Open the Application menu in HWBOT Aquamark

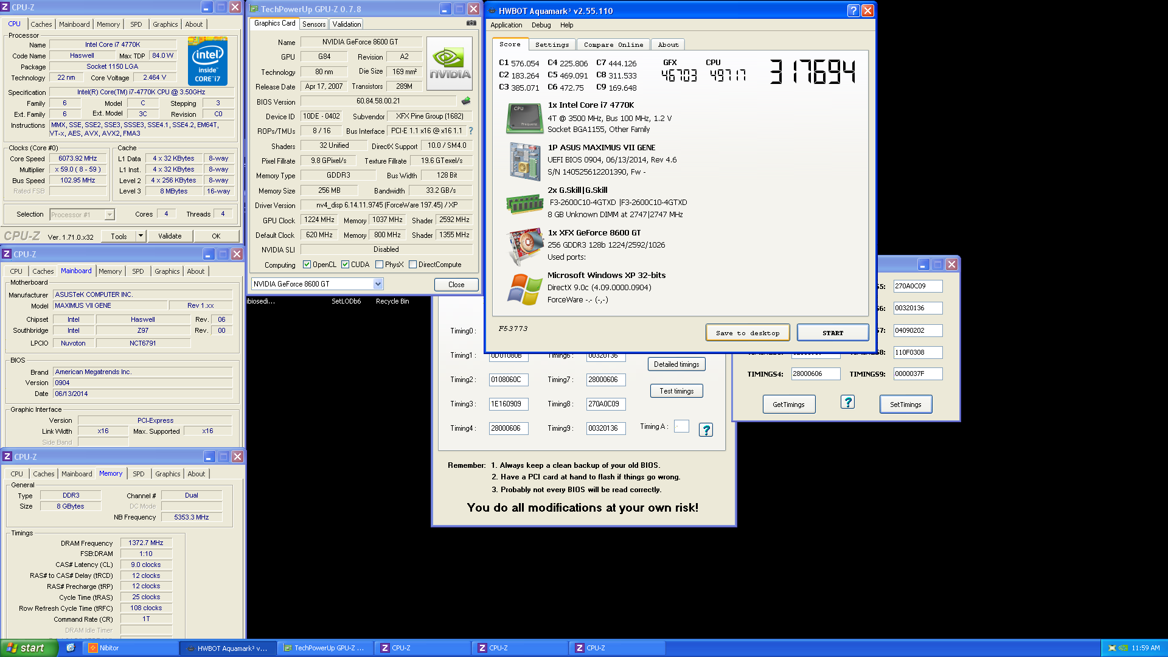click(506, 25)
